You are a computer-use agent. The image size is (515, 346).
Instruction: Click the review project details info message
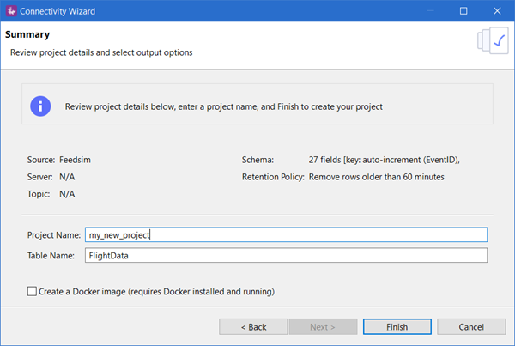pos(223,107)
